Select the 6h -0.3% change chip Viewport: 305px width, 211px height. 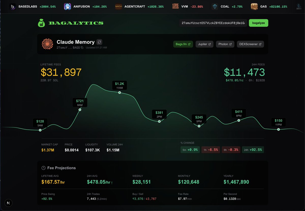(231, 150)
